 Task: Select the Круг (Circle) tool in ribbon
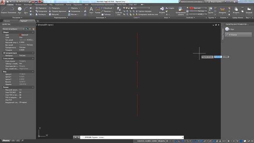(x=19, y=10)
